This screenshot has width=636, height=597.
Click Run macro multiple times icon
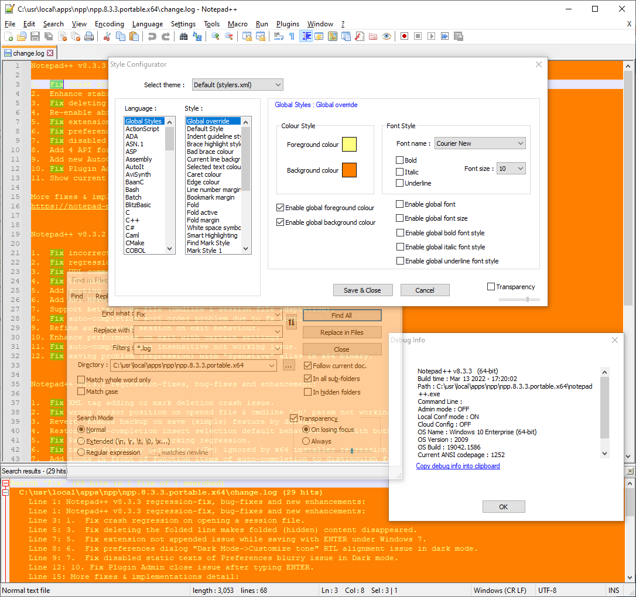click(x=445, y=36)
